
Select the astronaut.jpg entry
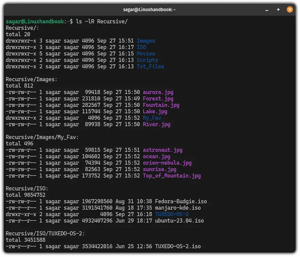[164, 150]
